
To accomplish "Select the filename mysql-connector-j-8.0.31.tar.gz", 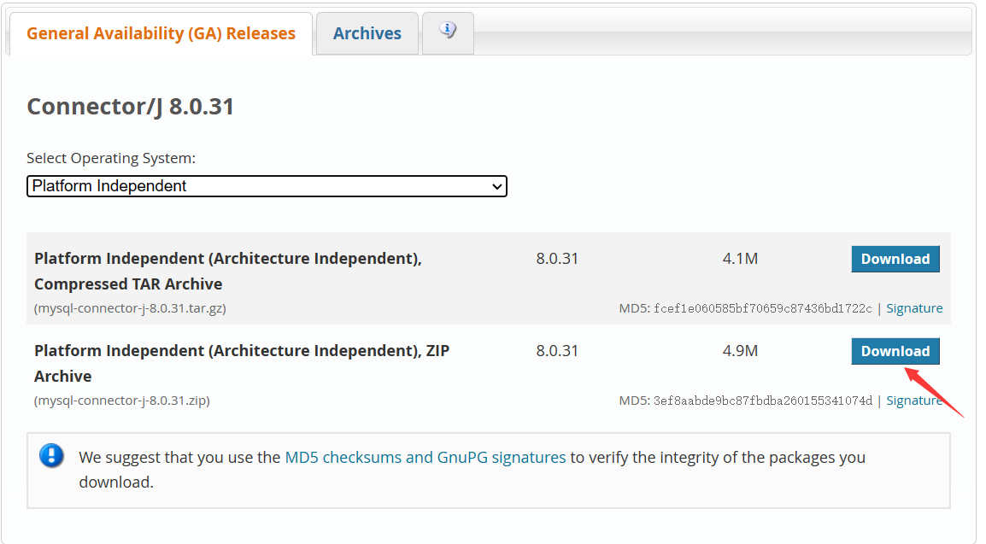I will click(x=130, y=308).
